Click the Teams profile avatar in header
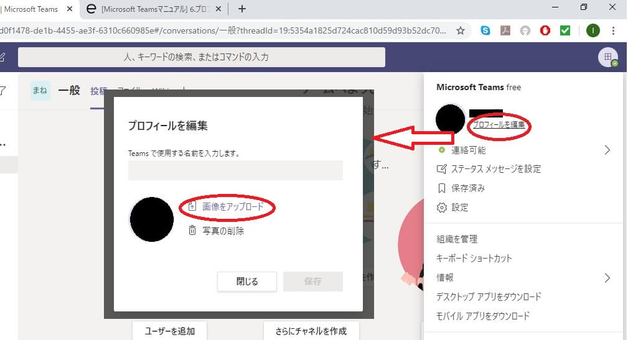Screen dimensions: 628x340 (x=607, y=57)
